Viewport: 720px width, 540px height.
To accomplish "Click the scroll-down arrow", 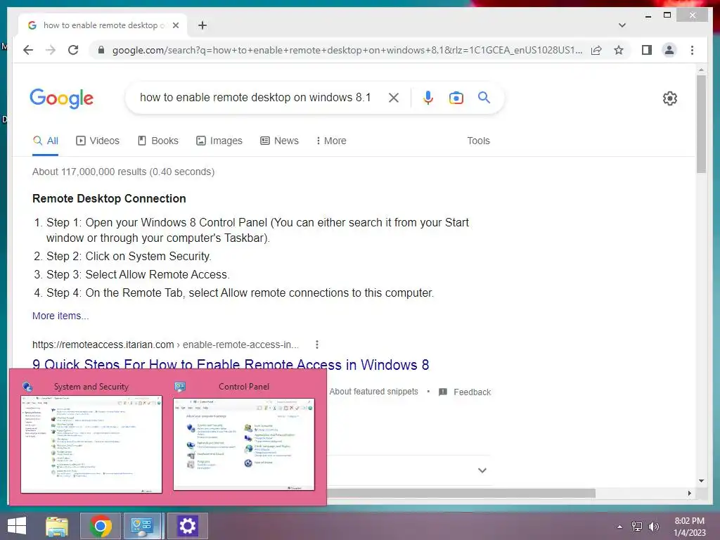I will 701,481.
